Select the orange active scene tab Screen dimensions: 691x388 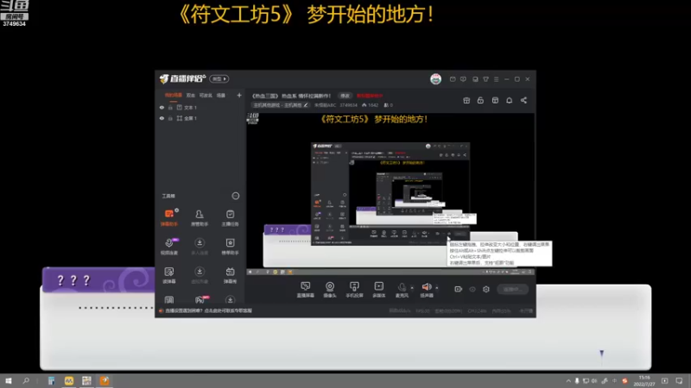tap(174, 95)
